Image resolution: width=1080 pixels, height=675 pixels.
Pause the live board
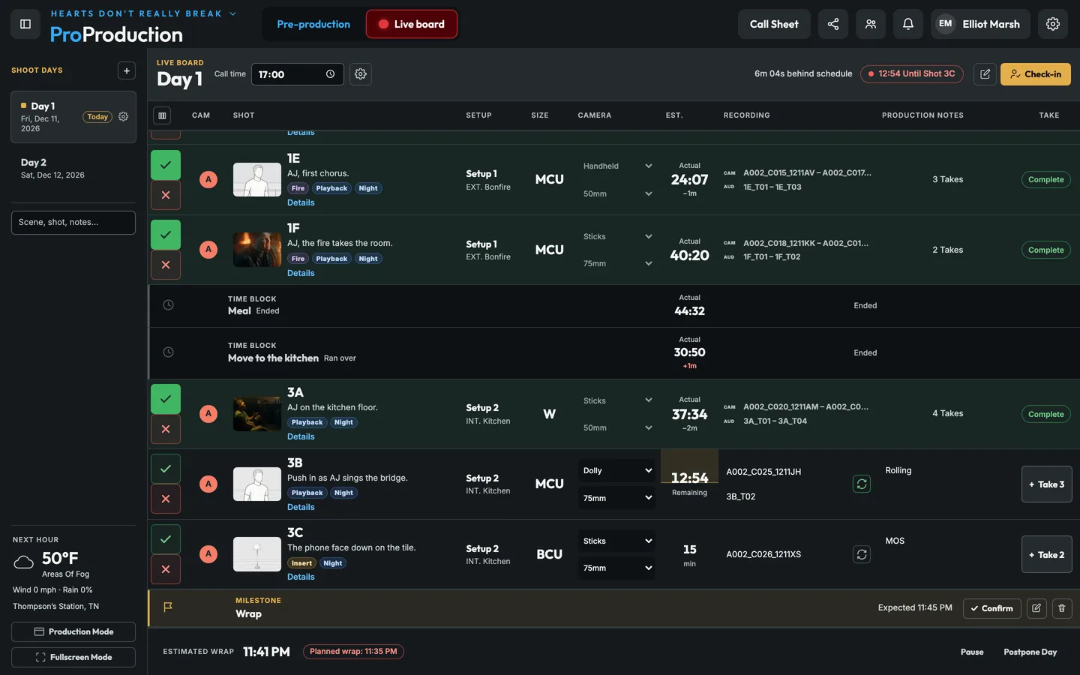[x=972, y=652]
